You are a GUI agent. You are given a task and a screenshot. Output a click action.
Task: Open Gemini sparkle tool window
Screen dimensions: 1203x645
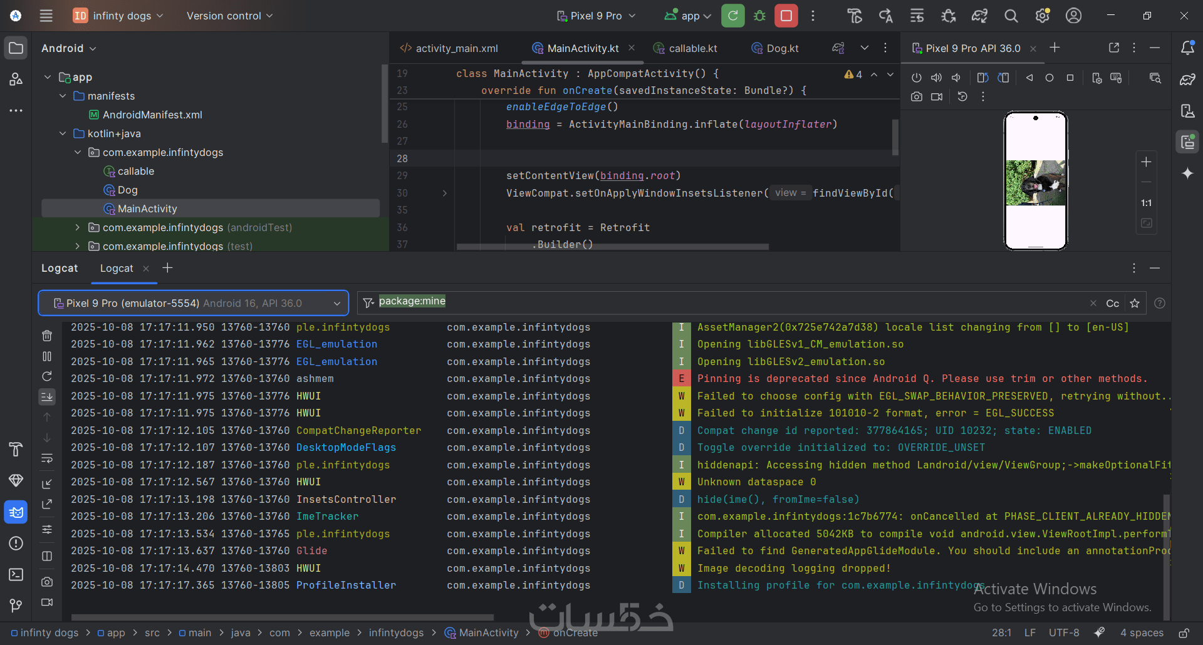[1187, 173]
